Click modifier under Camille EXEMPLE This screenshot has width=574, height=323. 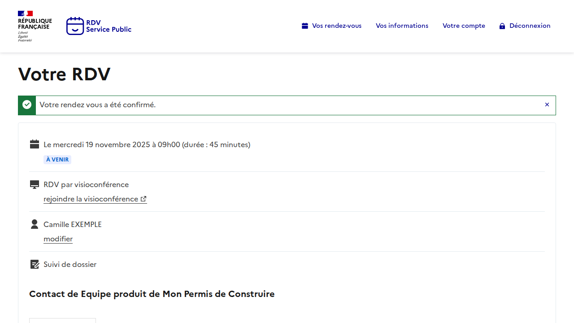tap(58, 239)
